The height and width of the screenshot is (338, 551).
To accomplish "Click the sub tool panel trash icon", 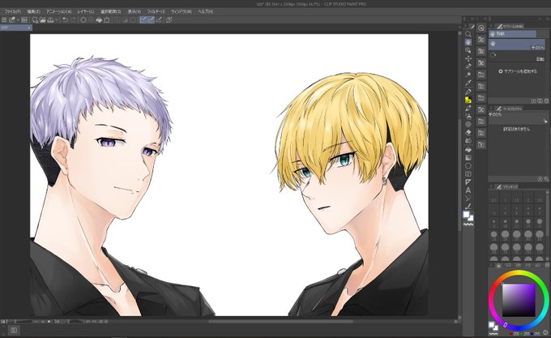I will tap(546, 101).
